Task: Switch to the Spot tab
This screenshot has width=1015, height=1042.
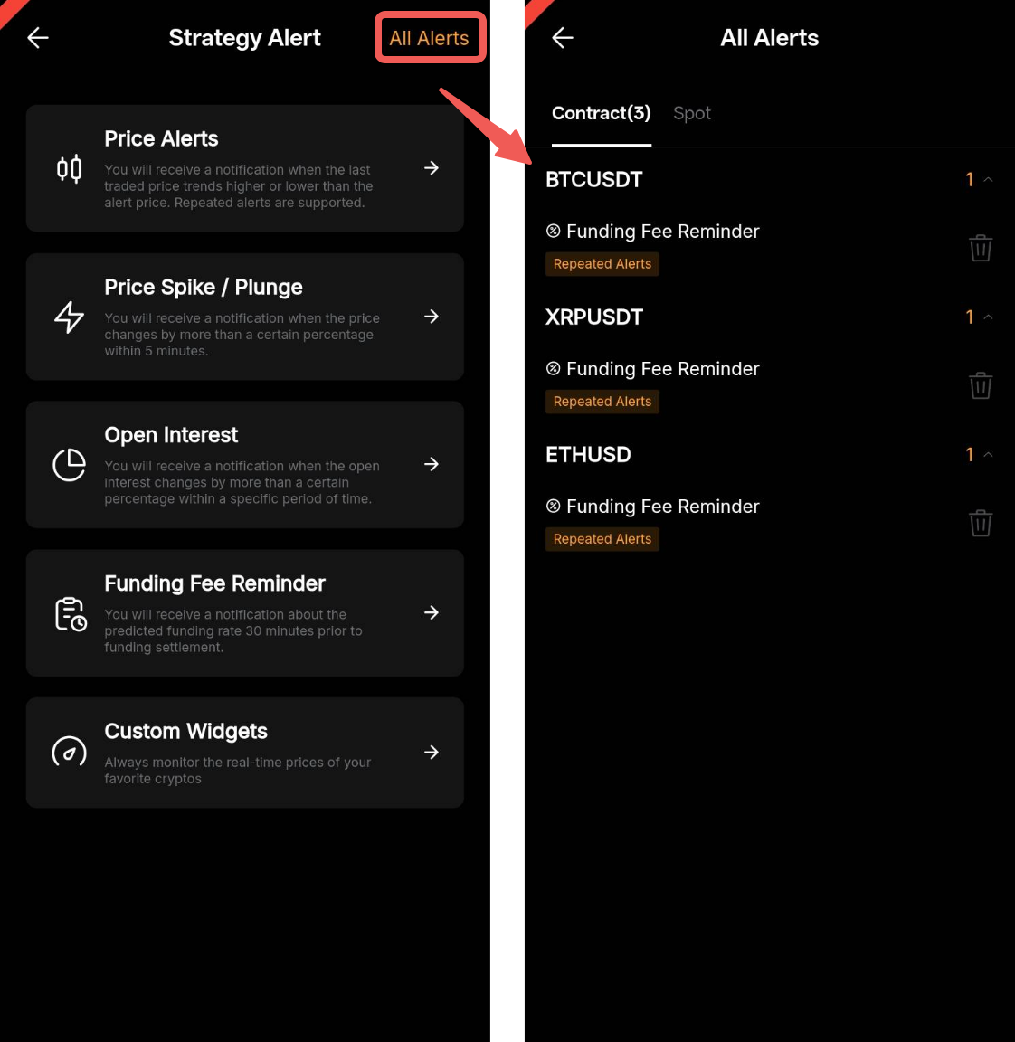Action: (x=692, y=114)
